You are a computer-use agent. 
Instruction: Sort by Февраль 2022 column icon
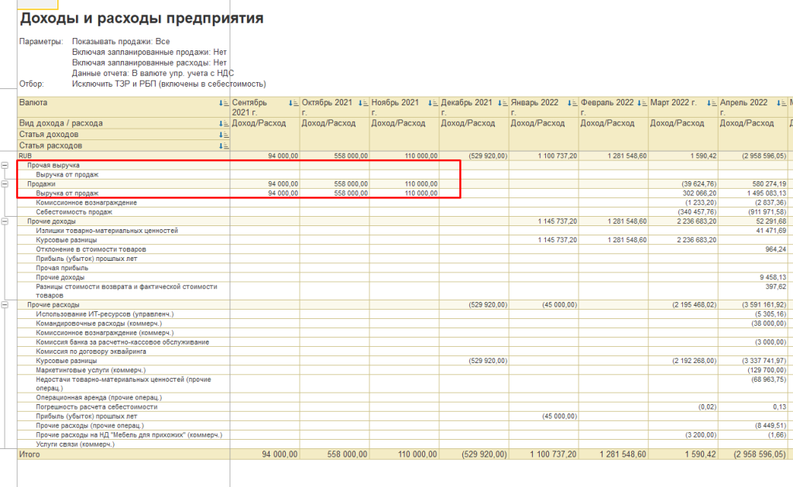(642, 103)
